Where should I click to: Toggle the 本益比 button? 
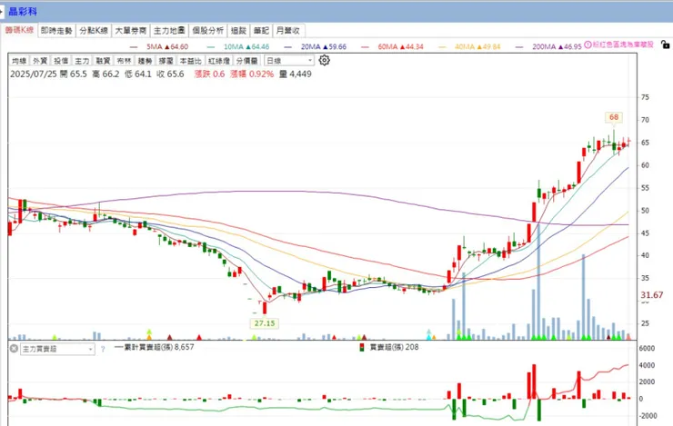click(190, 61)
